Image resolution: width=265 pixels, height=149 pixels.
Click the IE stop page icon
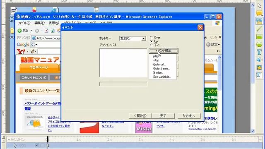coord(46,31)
